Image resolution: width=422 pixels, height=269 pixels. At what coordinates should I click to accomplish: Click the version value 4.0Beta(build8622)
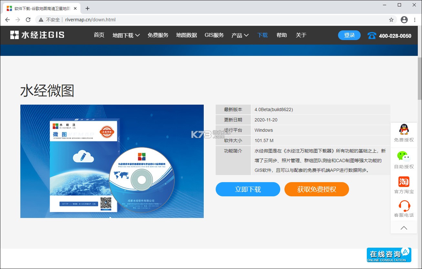tap(274, 109)
